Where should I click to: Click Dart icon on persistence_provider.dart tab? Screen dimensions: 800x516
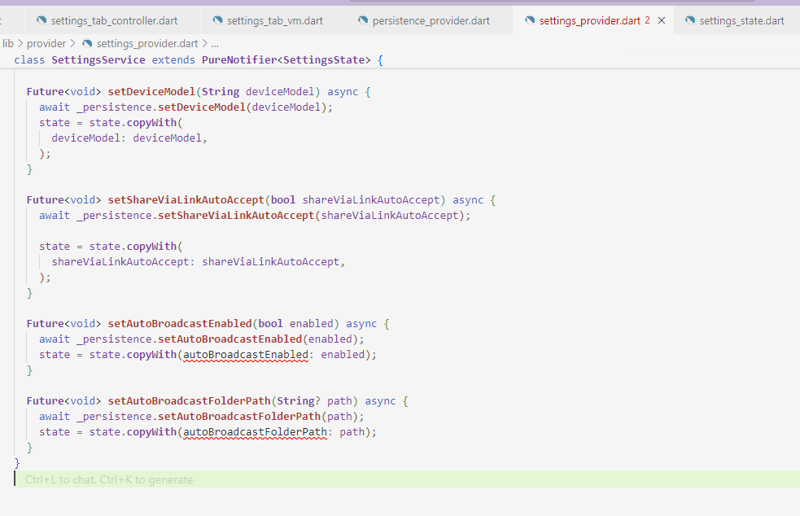click(x=363, y=20)
